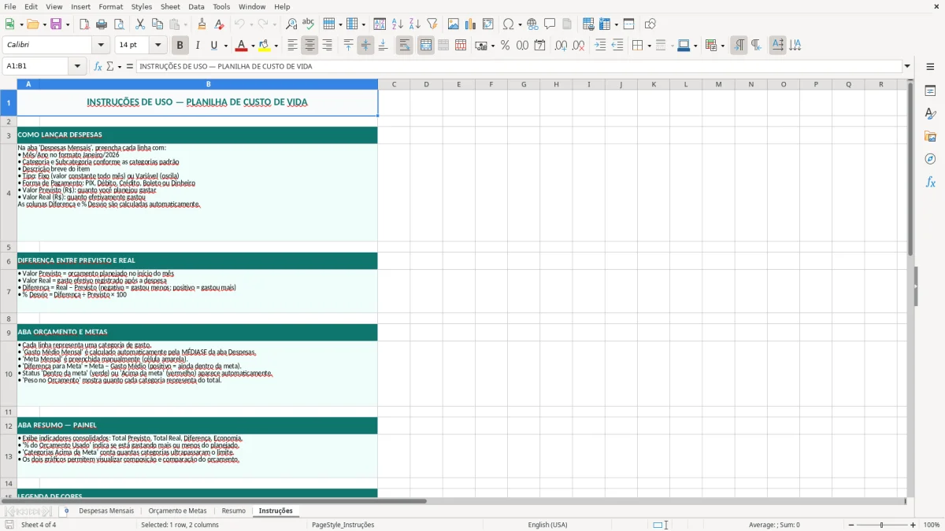Click the Save document icon
This screenshot has height=531, width=945.
pos(56,24)
